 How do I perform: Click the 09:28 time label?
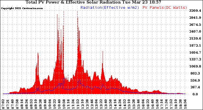(x=40, y=104)
